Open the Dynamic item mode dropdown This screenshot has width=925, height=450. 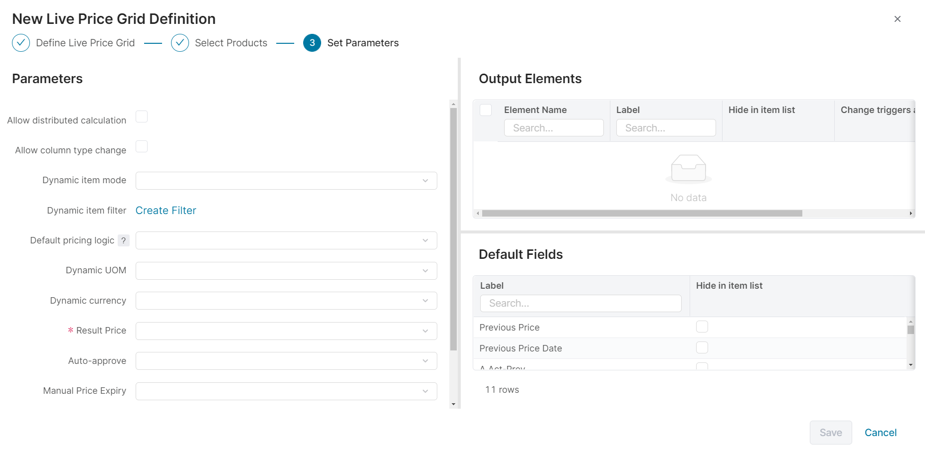point(286,181)
